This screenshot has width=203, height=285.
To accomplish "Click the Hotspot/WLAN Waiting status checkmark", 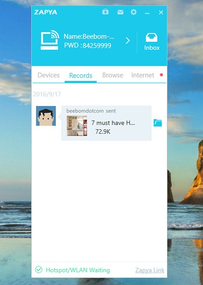I will tap(39, 270).
